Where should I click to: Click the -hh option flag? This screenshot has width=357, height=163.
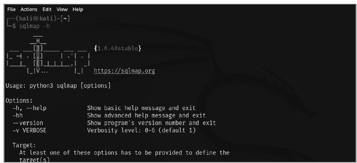(x=18, y=116)
